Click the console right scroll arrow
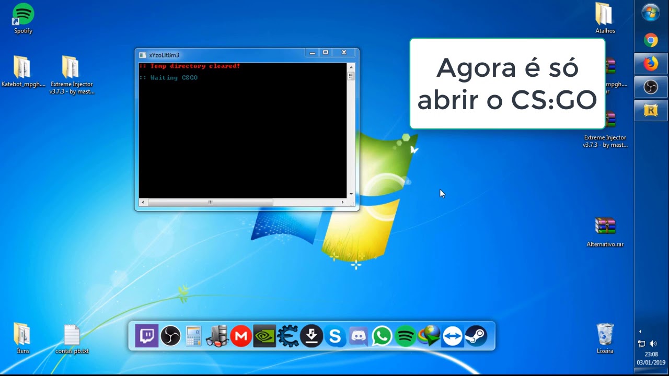Screen dimensions: 669x376 pyautogui.click(x=343, y=202)
